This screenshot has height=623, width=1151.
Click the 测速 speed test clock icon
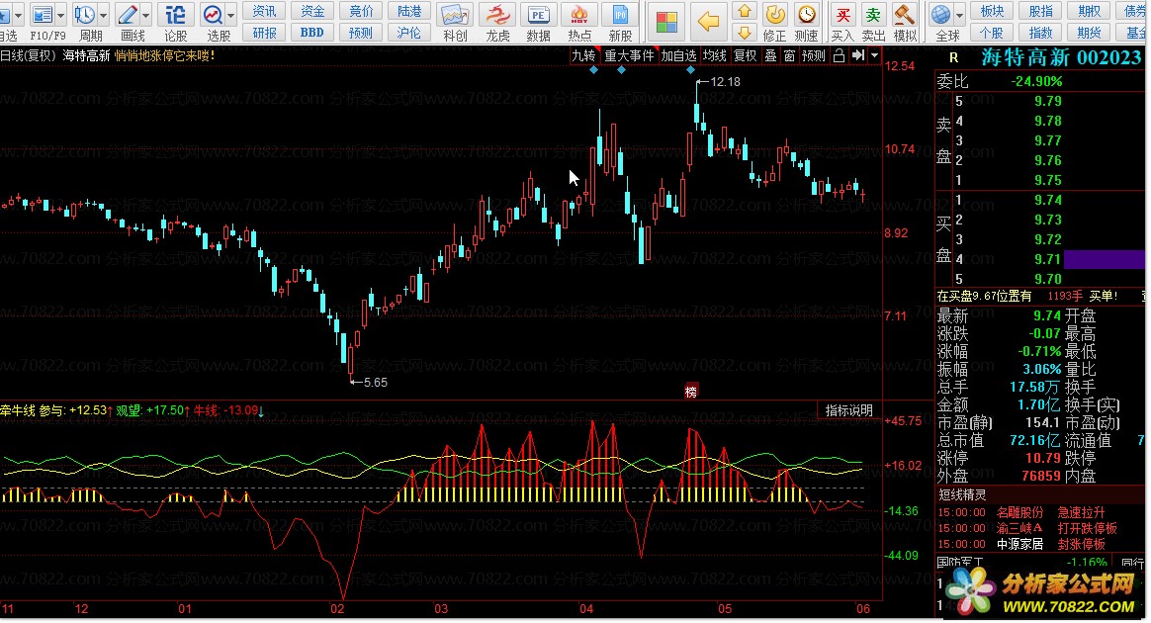(807, 14)
